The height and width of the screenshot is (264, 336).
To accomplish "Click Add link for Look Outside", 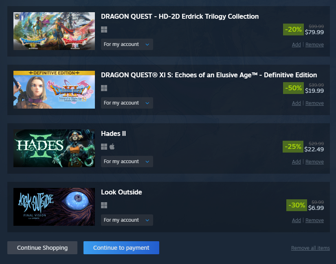I will click(x=296, y=220).
